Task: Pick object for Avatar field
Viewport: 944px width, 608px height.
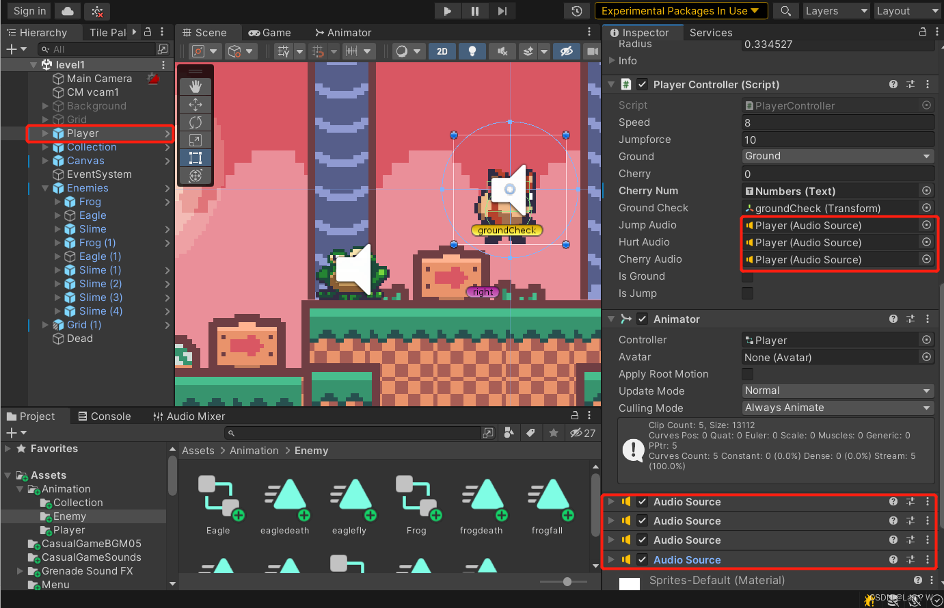Action: tap(926, 357)
